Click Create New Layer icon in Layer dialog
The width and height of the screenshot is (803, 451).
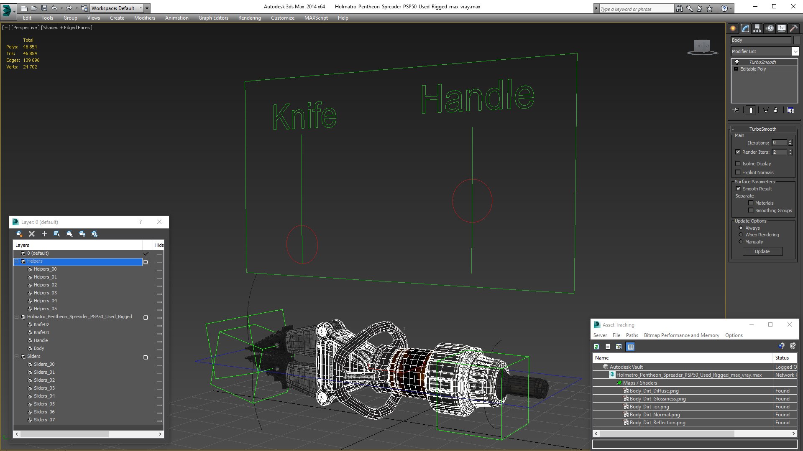pyautogui.click(x=19, y=234)
